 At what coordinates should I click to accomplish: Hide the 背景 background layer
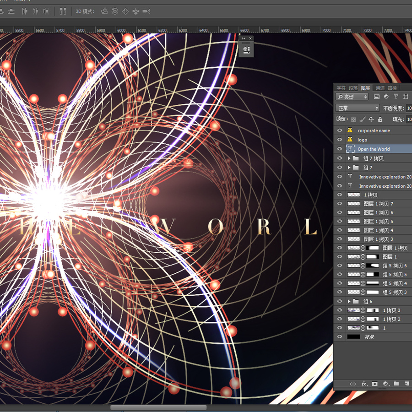point(340,336)
